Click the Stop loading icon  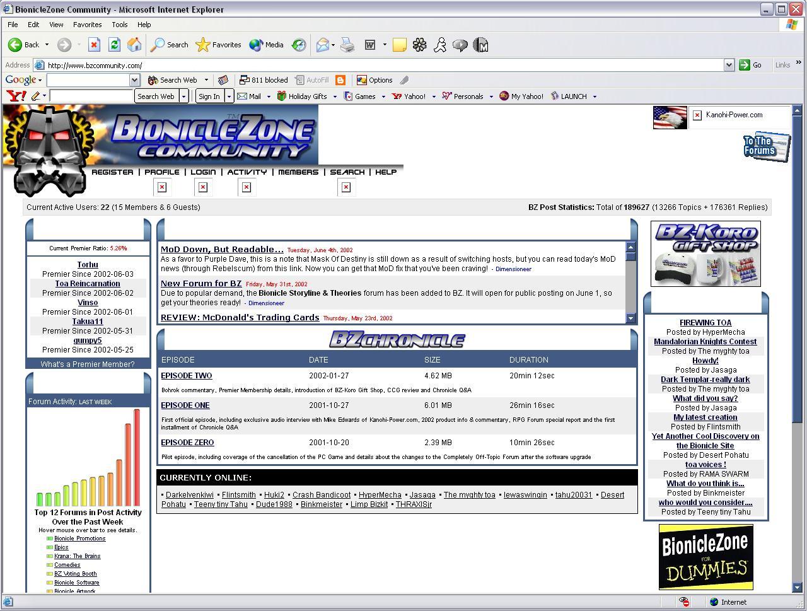[94, 45]
